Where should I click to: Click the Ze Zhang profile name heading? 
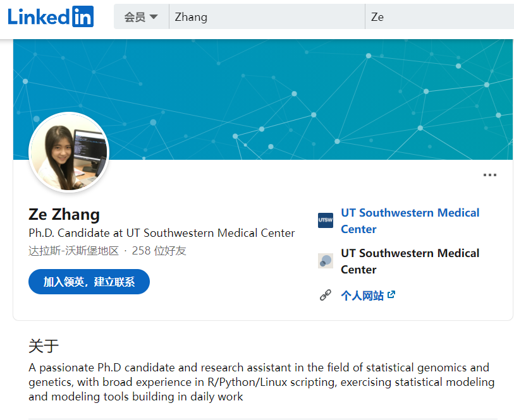click(x=64, y=214)
